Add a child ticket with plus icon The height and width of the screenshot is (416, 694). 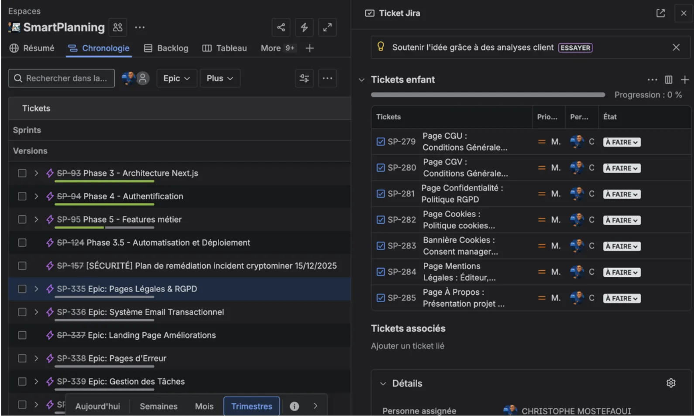coord(685,80)
